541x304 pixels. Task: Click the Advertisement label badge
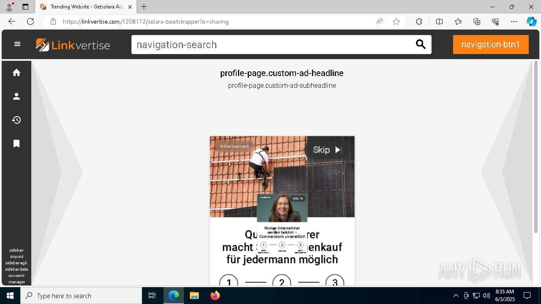[x=235, y=147]
